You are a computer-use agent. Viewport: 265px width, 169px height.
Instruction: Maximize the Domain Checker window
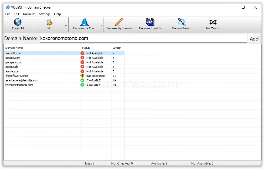pos(243,7)
